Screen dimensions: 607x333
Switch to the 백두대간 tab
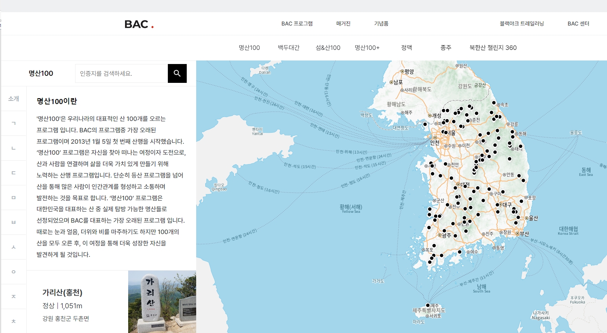(288, 48)
